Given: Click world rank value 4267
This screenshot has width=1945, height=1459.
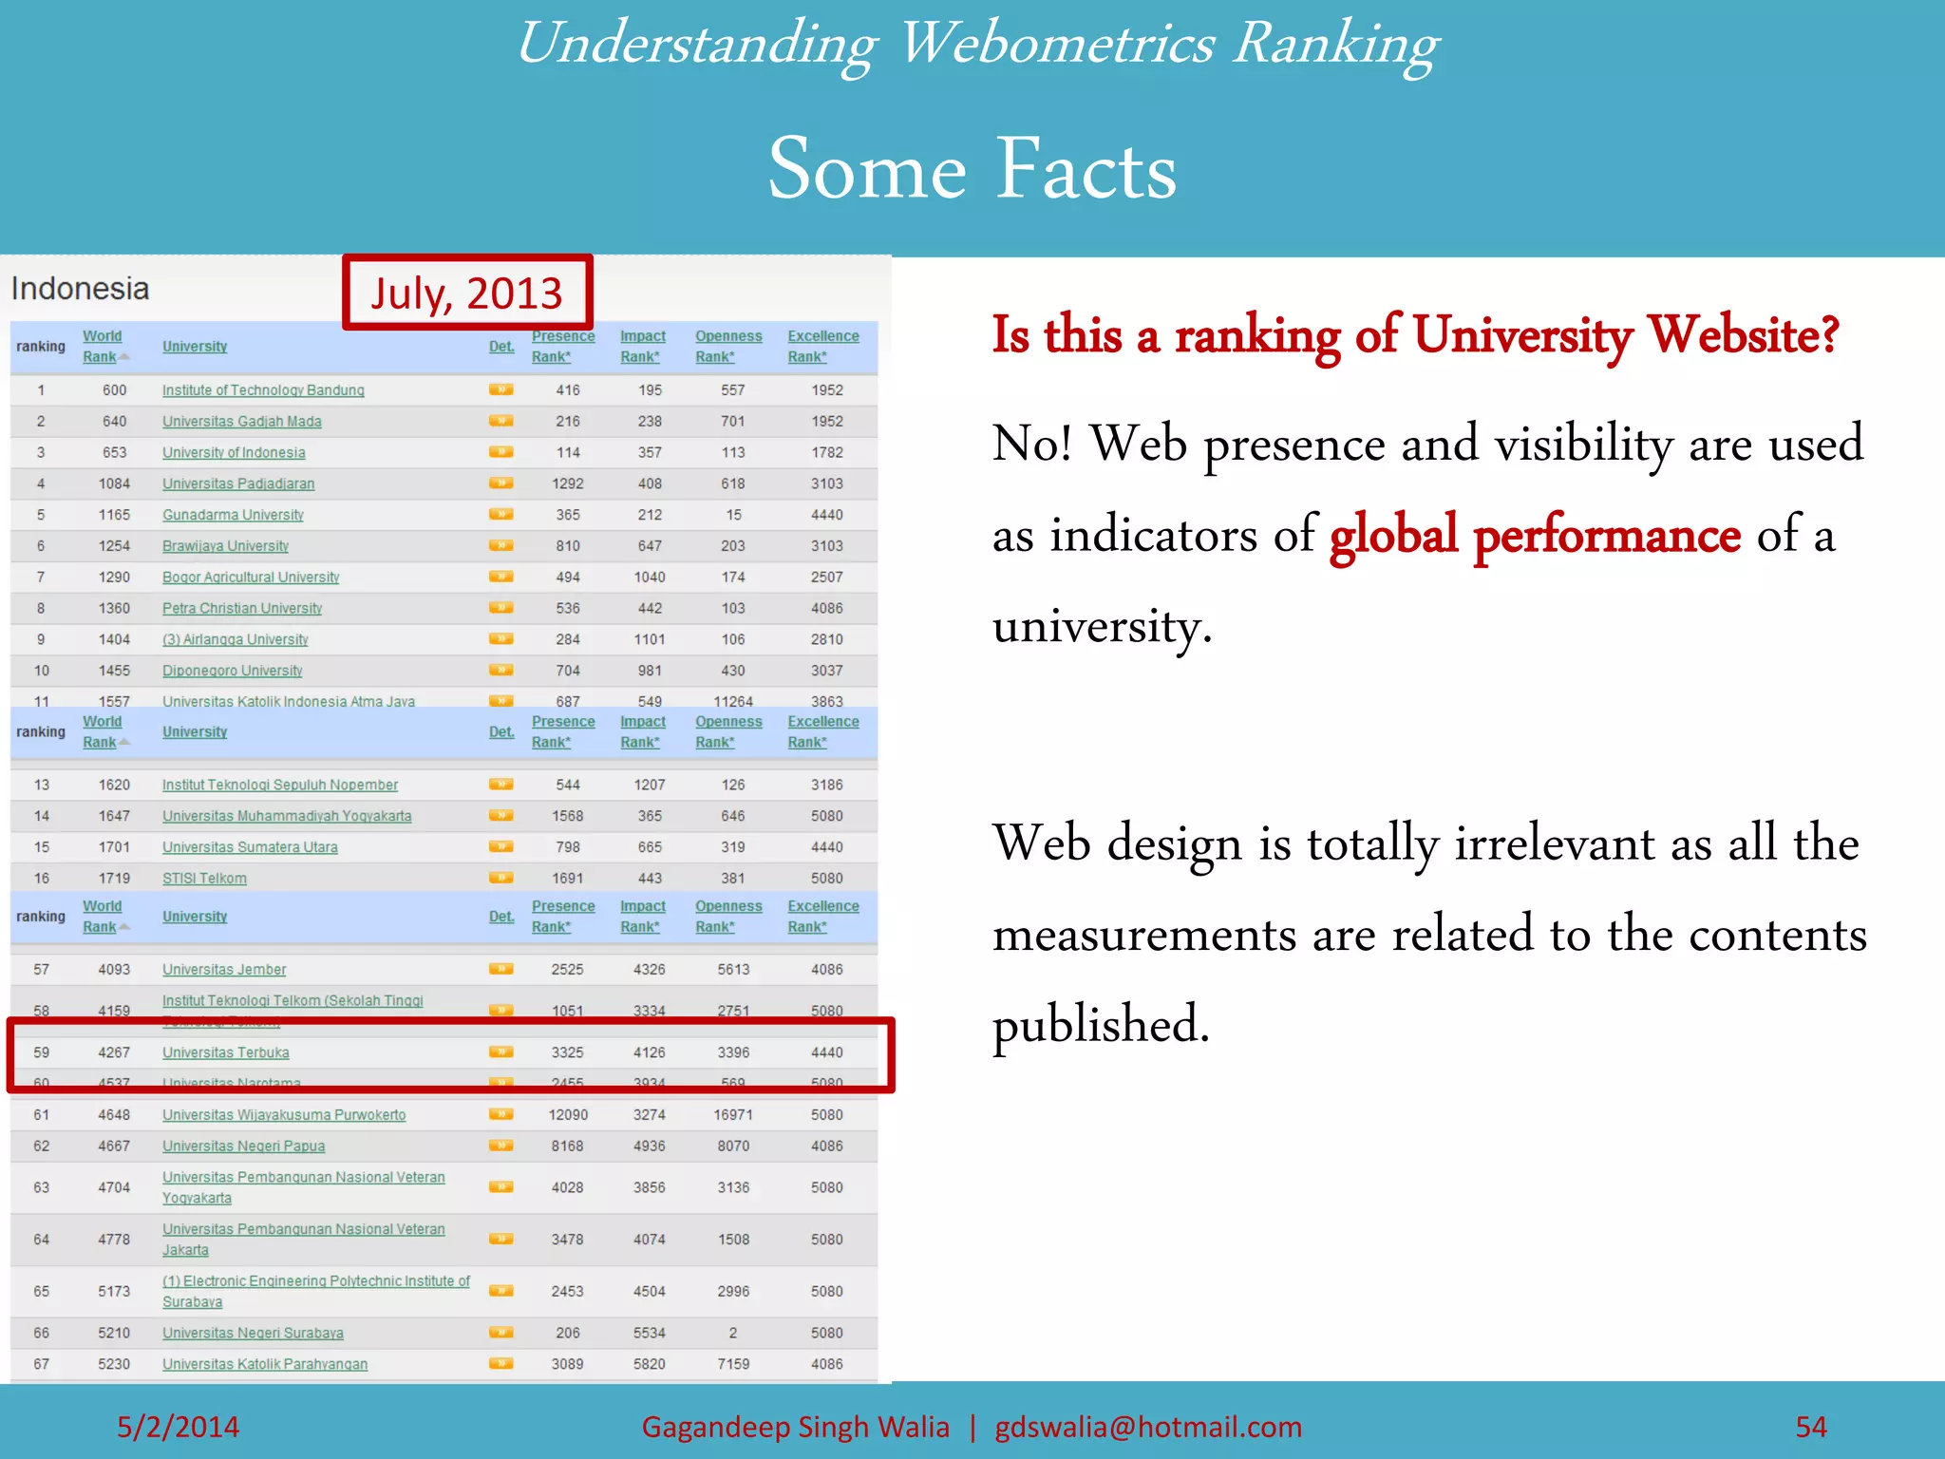Looking at the screenshot, I should tap(114, 1052).
